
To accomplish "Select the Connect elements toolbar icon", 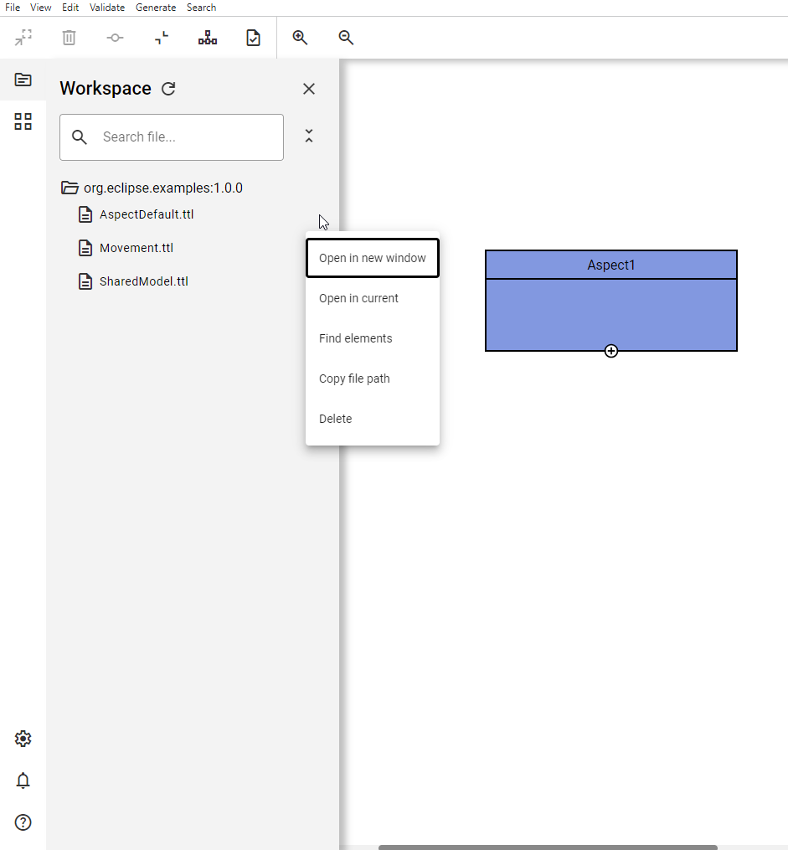I will (115, 37).
